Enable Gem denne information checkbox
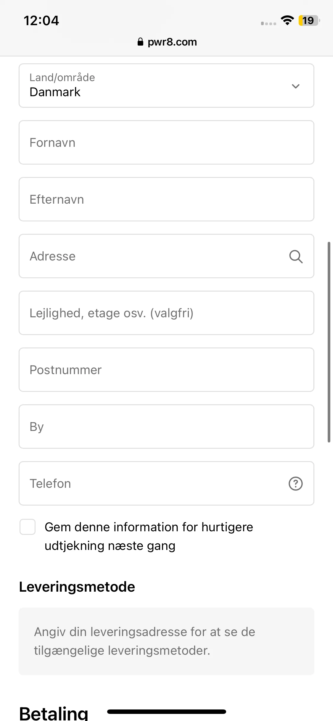Image resolution: width=333 pixels, height=721 pixels. tap(28, 527)
